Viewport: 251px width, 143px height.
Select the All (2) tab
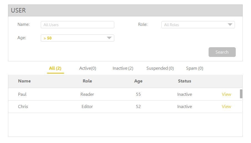[55, 68]
